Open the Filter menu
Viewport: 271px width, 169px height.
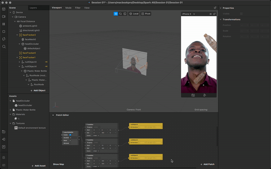pyautogui.click(x=78, y=8)
